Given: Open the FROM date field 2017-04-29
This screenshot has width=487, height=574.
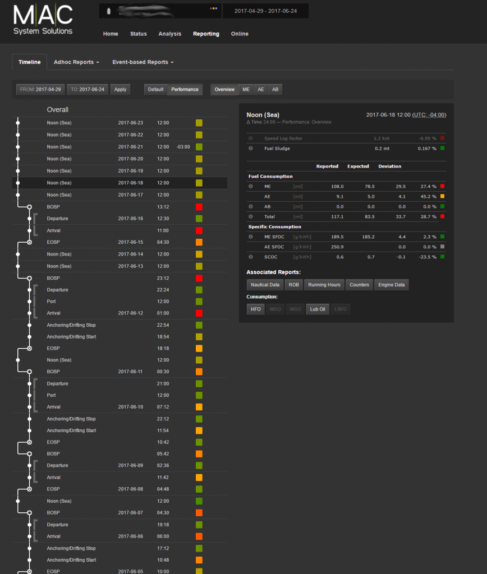Looking at the screenshot, I should click(x=40, y=89).
